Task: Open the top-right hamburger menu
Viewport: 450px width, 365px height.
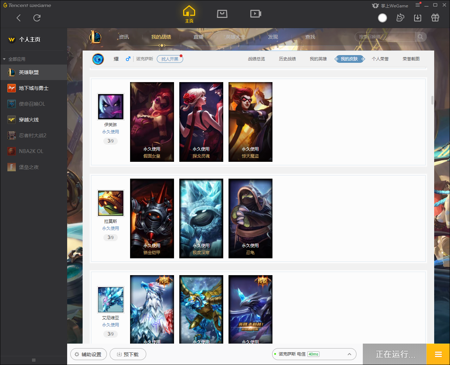Action: 418,5
